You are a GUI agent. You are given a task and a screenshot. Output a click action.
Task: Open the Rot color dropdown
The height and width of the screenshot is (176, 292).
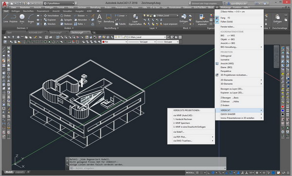[126, 42]
